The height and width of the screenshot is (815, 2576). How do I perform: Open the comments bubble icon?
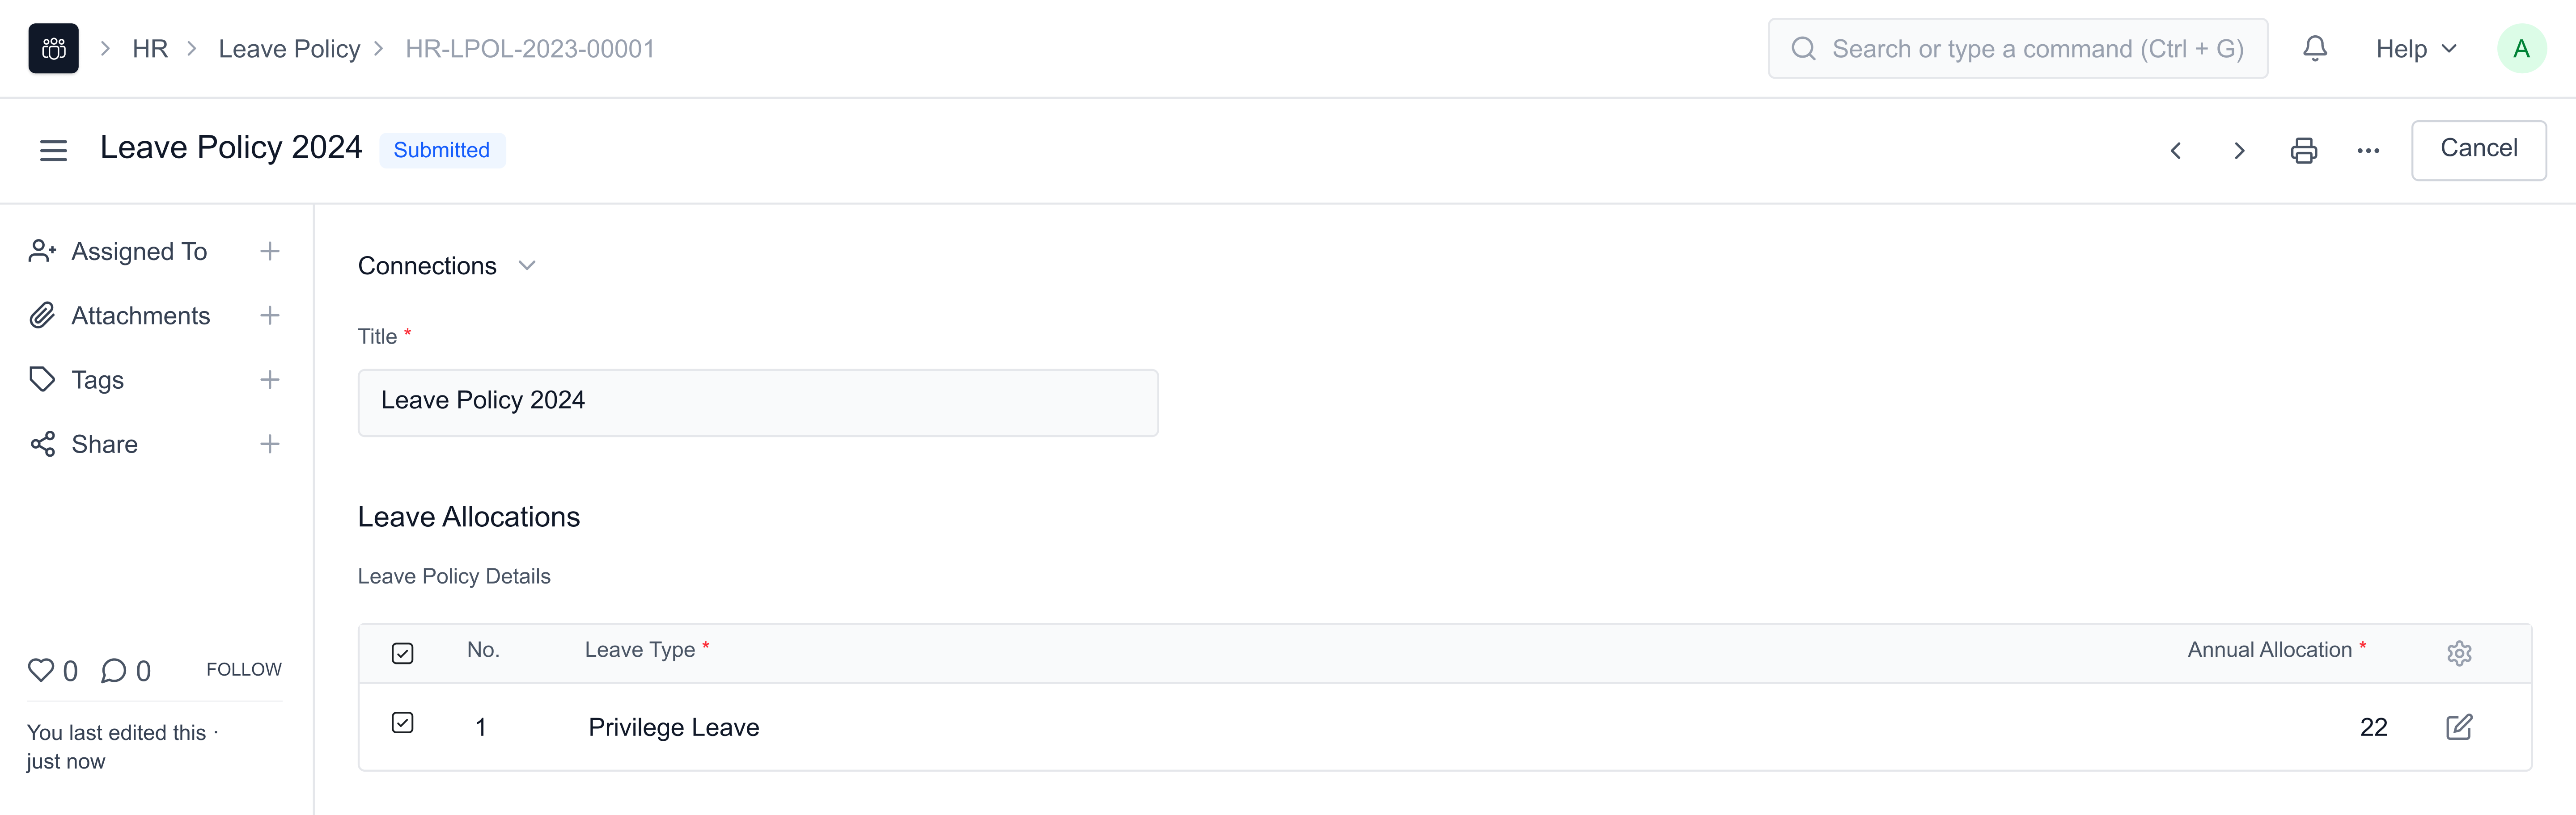click(114, 670)
